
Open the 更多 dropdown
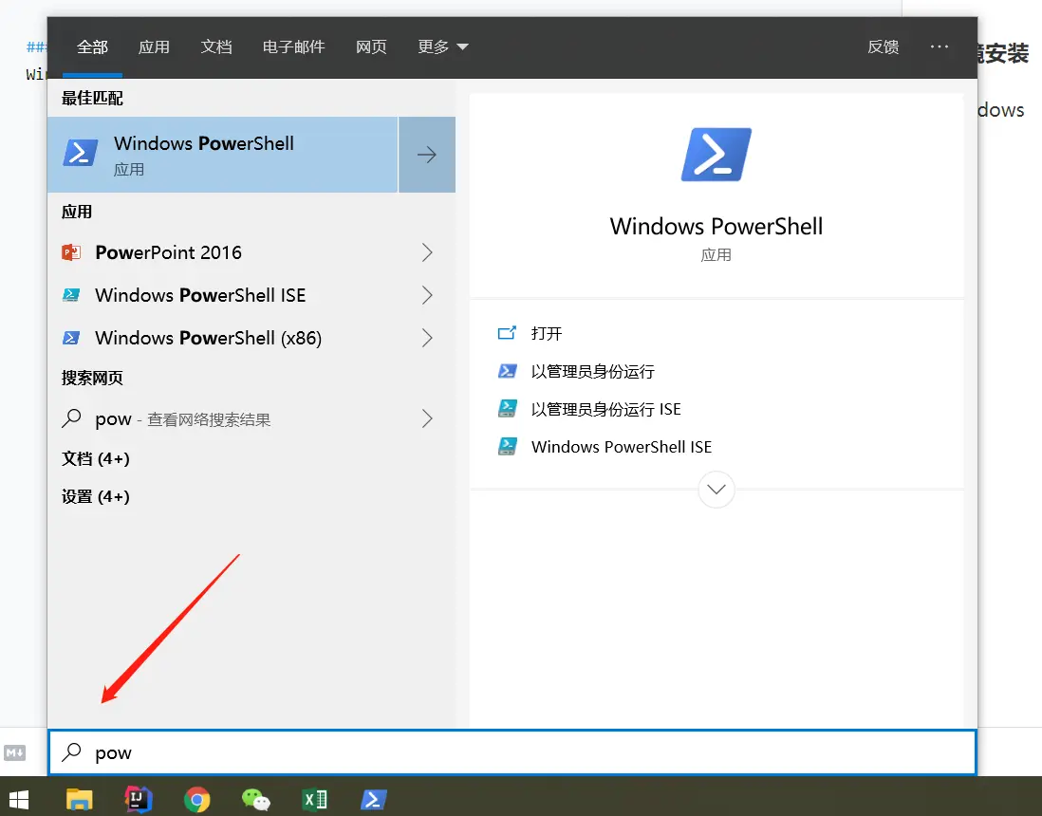[x=443, y=47]
